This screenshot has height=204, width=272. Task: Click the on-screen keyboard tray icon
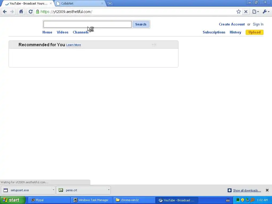click(x=228, y=200)
